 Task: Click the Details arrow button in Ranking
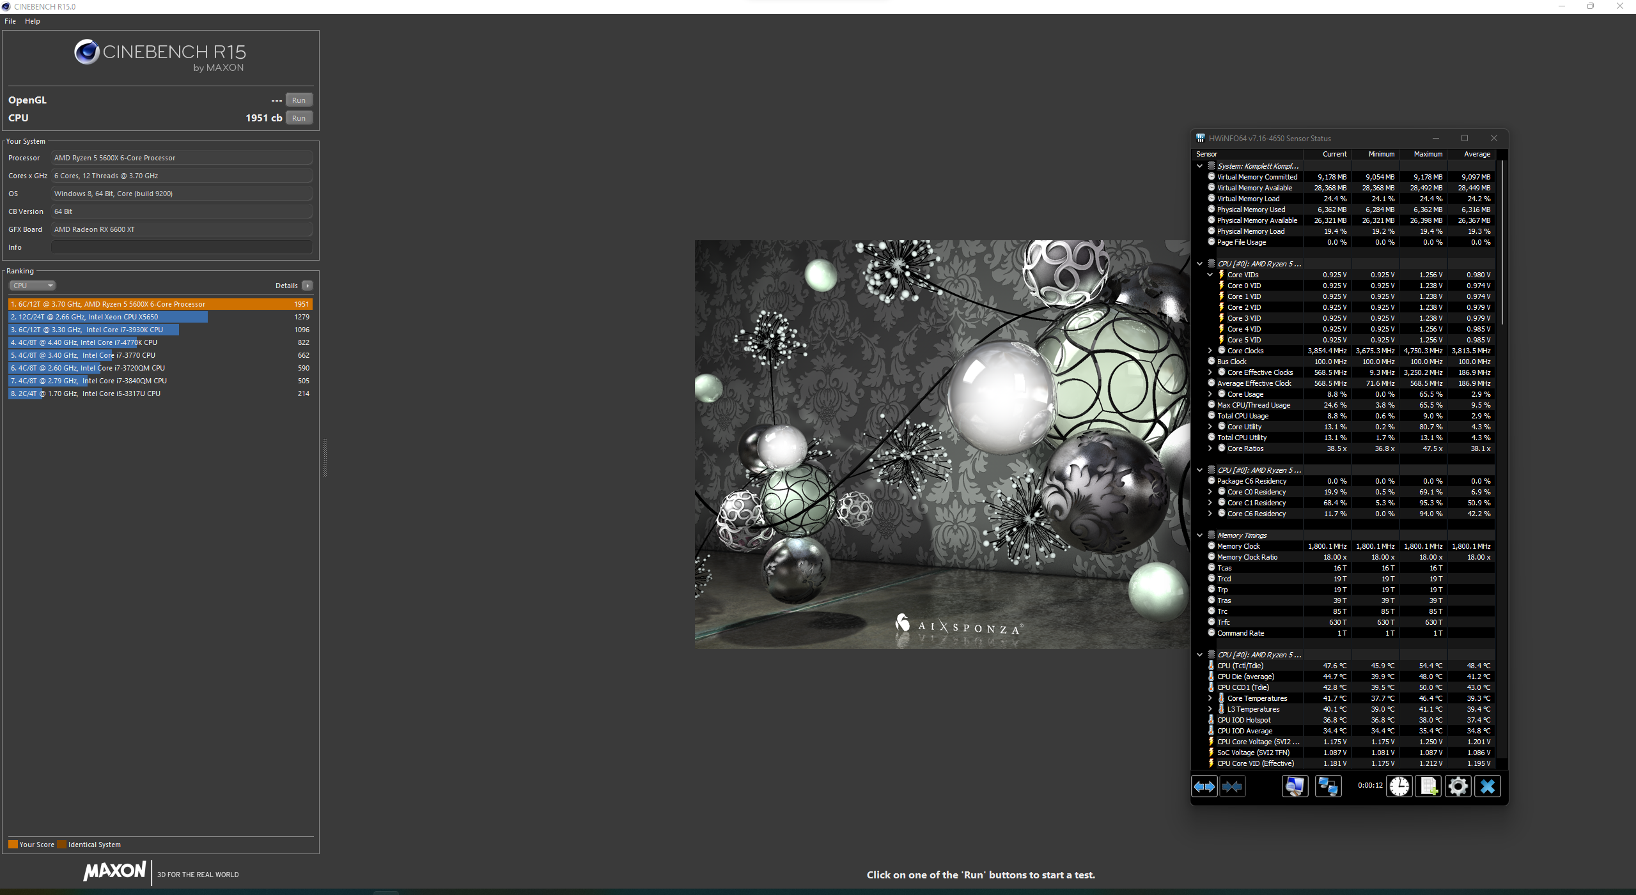point(308,286)
